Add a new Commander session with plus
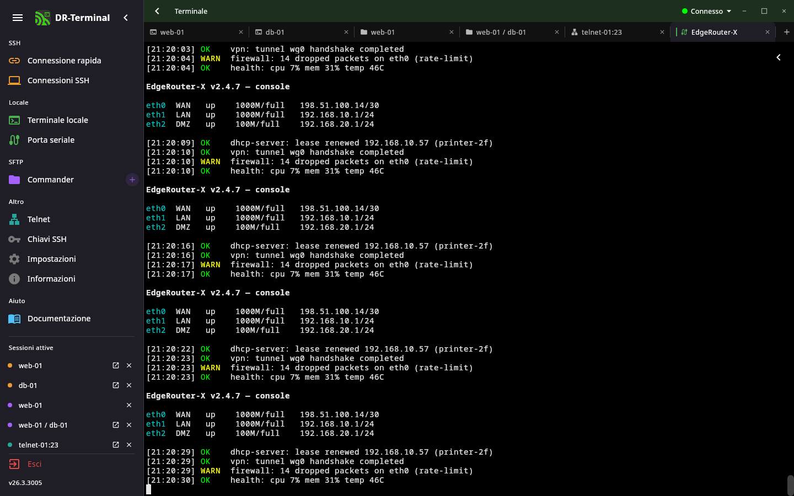794x496 pixels. coord(132,180)
